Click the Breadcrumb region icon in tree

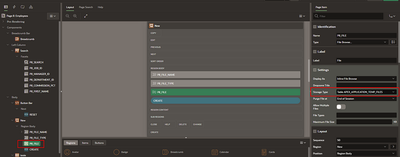click(17, 39)
